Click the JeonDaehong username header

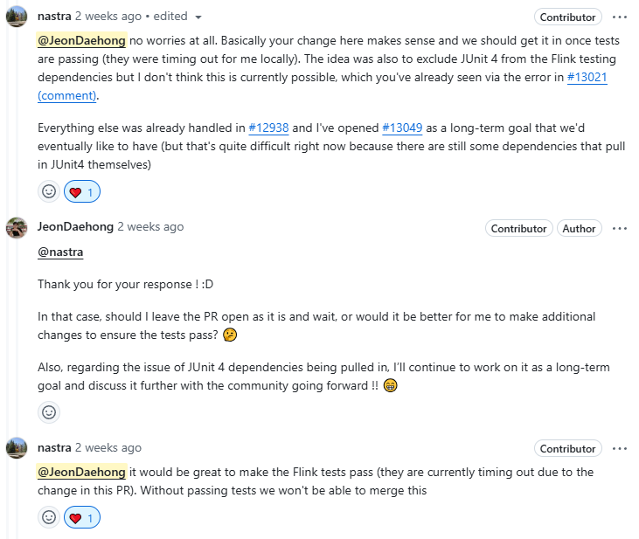coord(75,226)
